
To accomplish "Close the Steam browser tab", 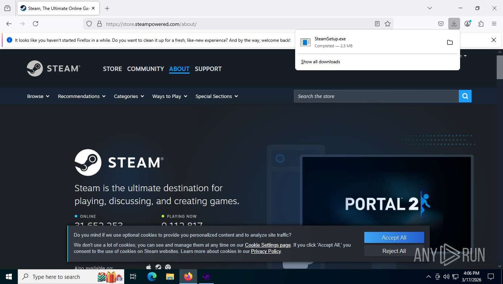I will 93,8.
